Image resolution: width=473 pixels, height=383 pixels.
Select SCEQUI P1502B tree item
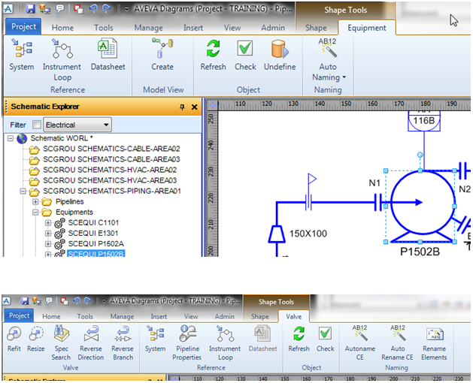coord(96,254)
